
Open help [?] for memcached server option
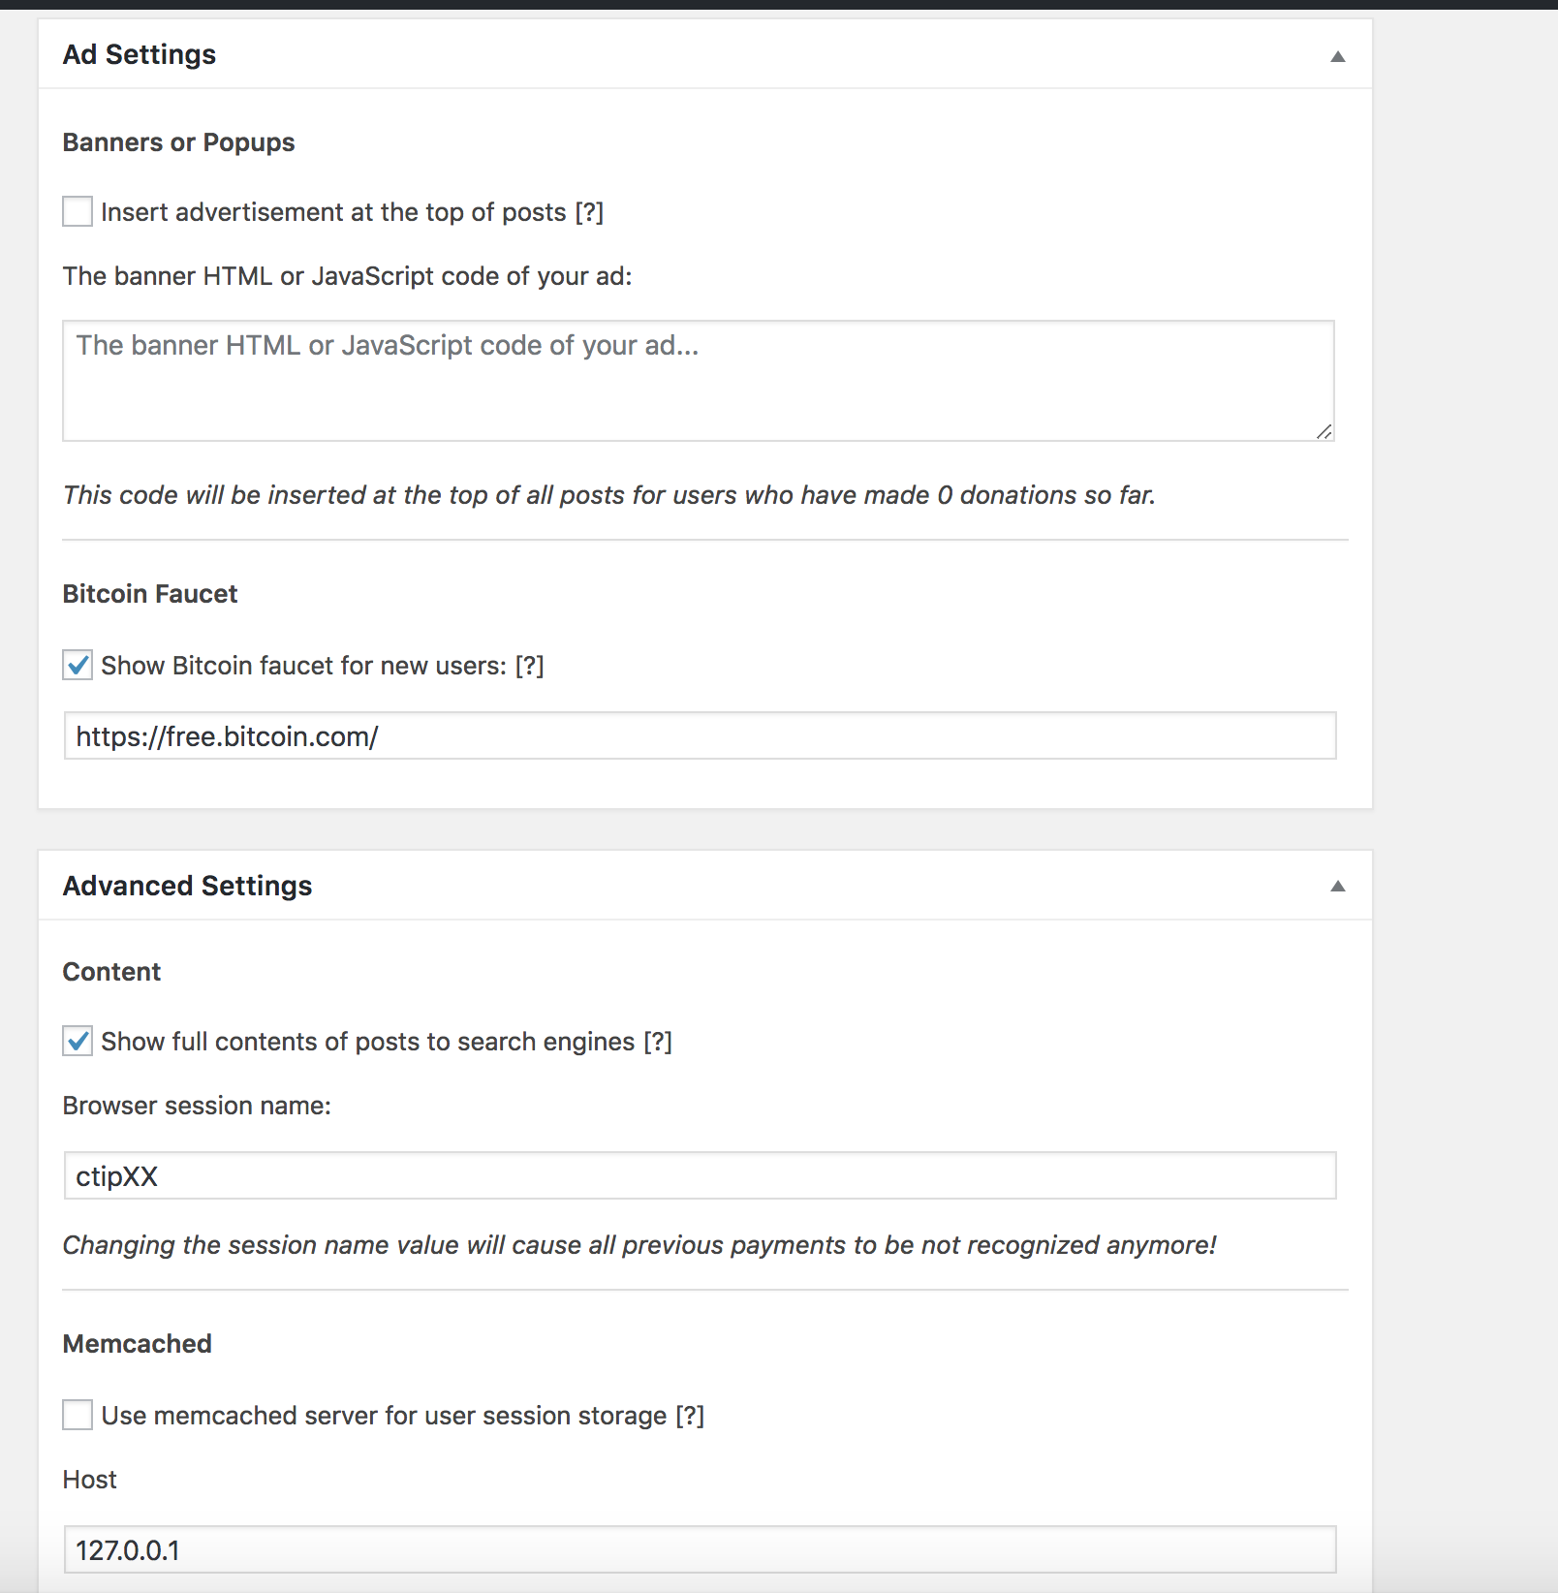coord(690,1416)
